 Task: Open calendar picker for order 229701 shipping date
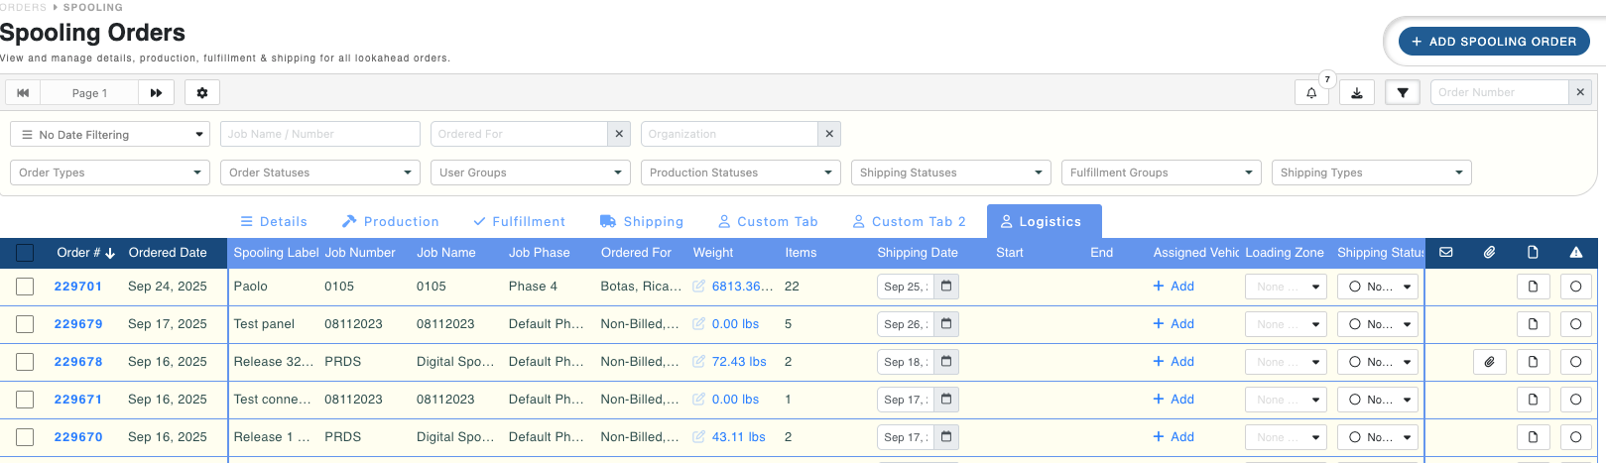pyautogui.click(x=946, y=287)
